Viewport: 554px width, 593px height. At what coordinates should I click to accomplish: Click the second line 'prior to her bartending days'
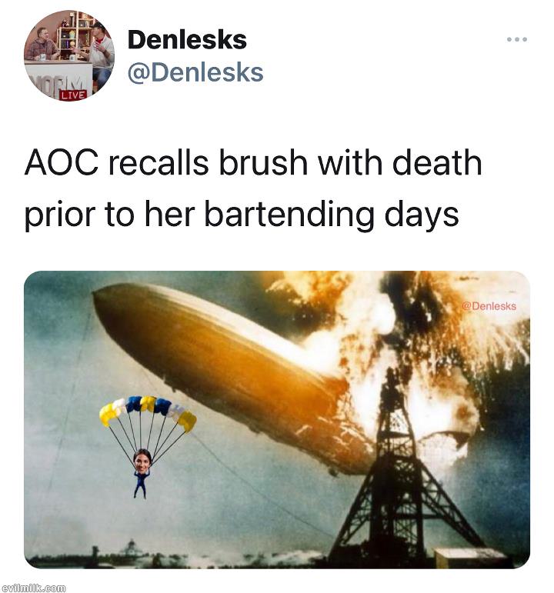coord(242,214)
